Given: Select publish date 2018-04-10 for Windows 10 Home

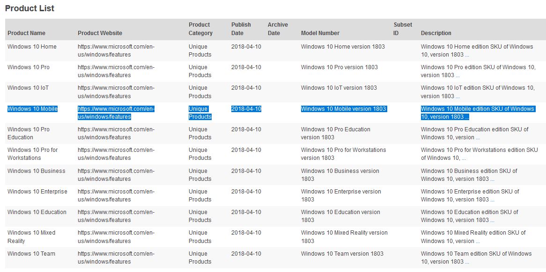Looking at the screenshot, I should [246, 47].
